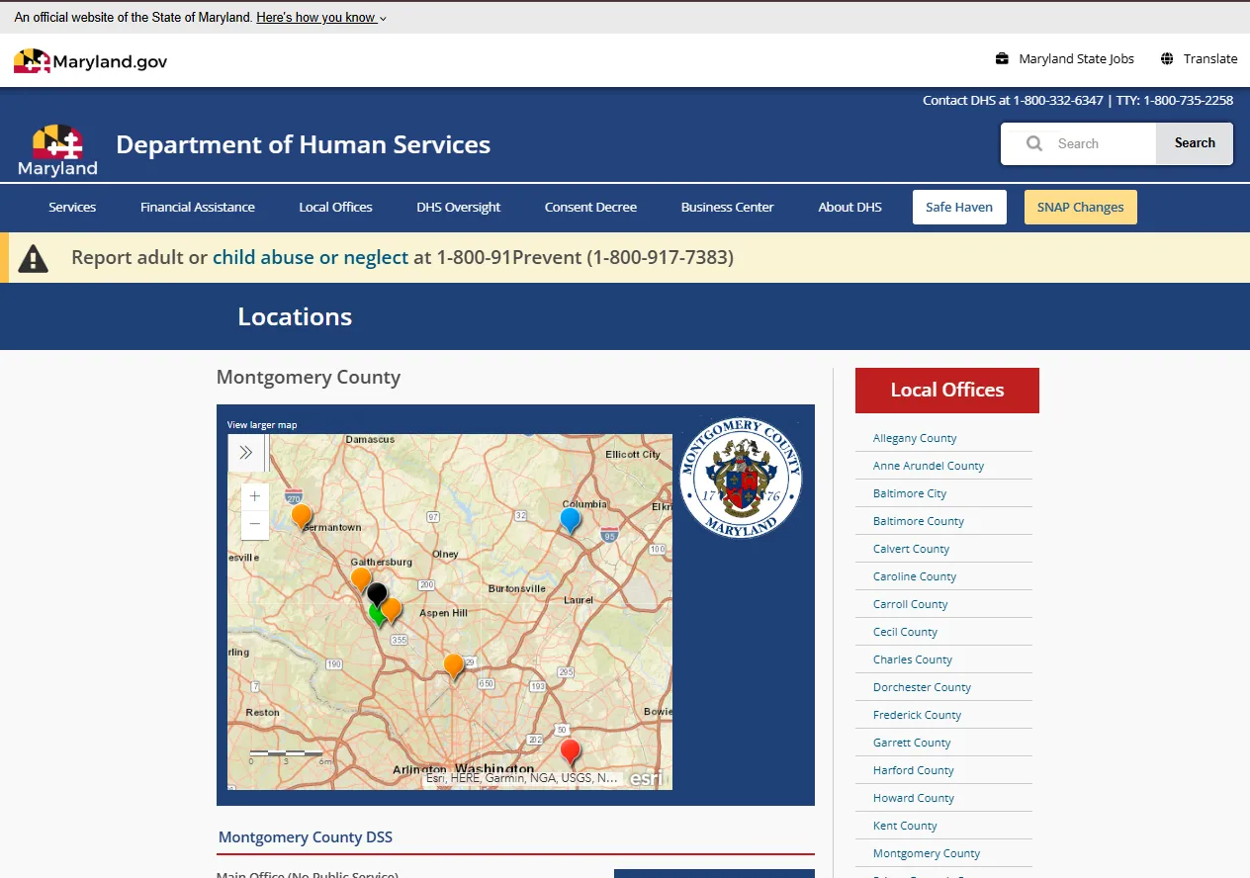
Task: Open Frederick County office link
Action: (x=917, y=715)
